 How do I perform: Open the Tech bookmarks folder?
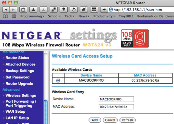pyautogui.click(x=70, y=16)
